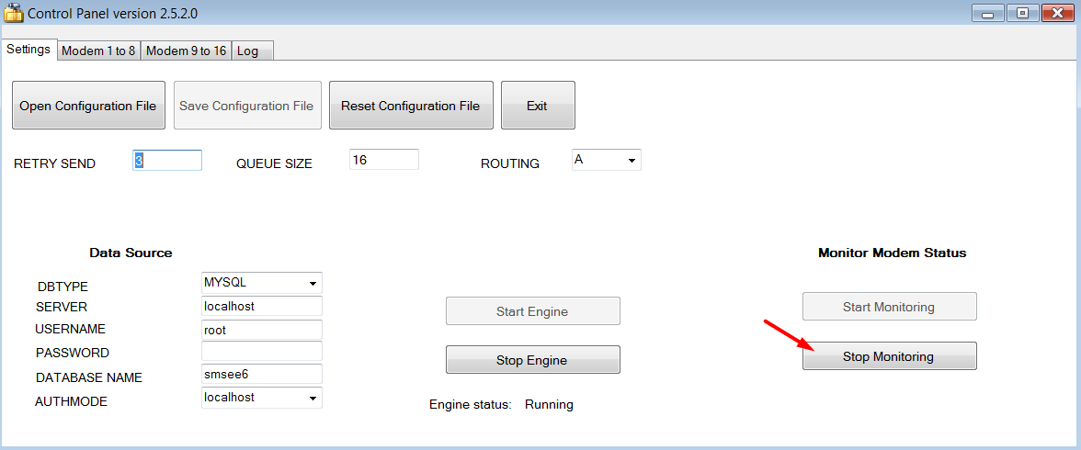Switch to the Log tab
Screen dimensions: 1081x450
248,51
